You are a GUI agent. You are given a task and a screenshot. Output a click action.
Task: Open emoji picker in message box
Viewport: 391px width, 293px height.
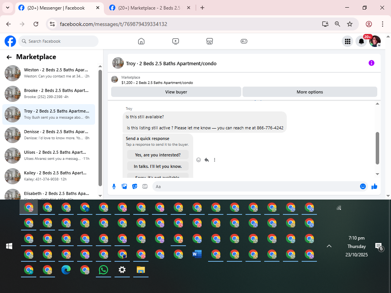point(363,186)
